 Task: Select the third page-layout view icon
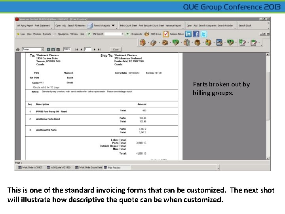click(58, 50)
